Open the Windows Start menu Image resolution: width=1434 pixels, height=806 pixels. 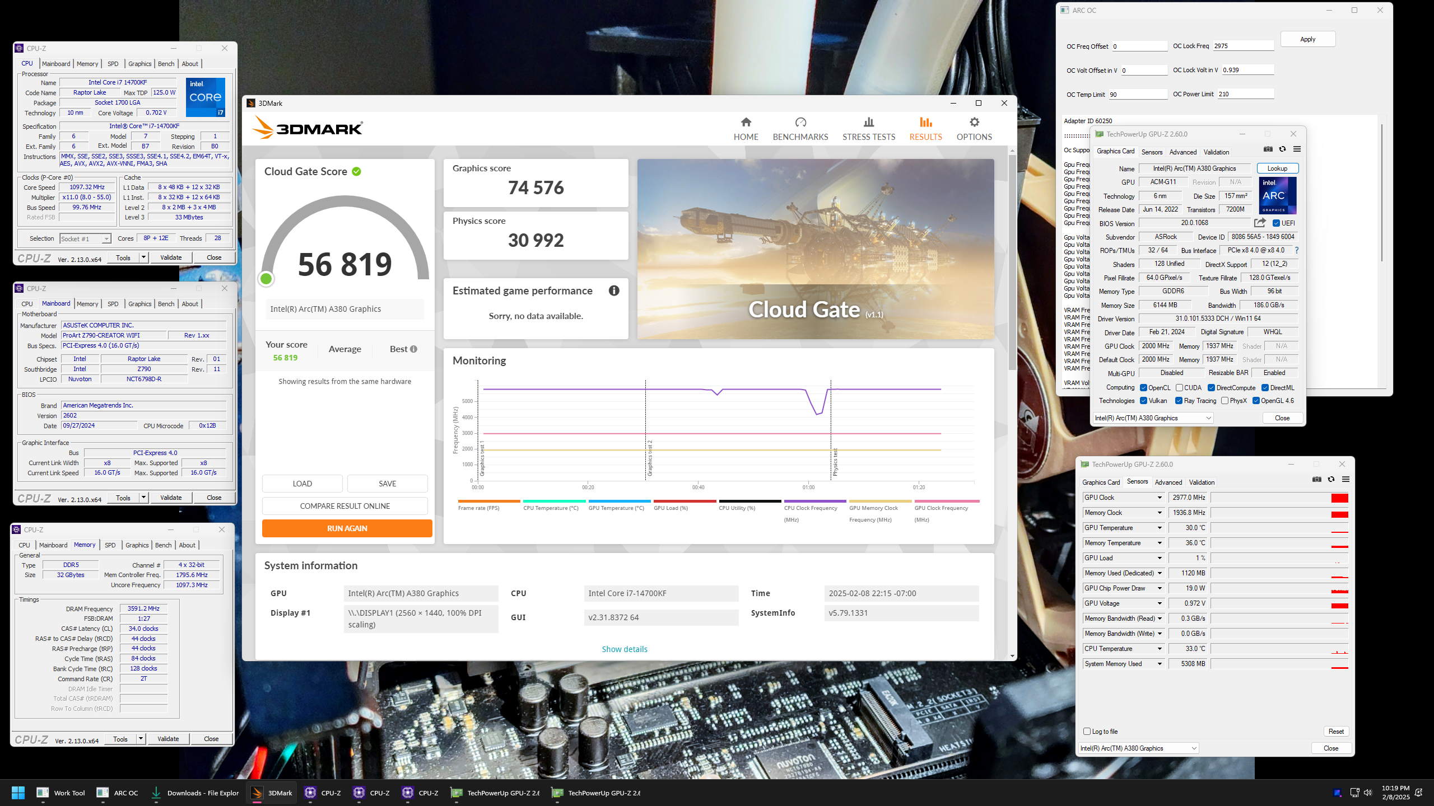[x=18, y=793]
